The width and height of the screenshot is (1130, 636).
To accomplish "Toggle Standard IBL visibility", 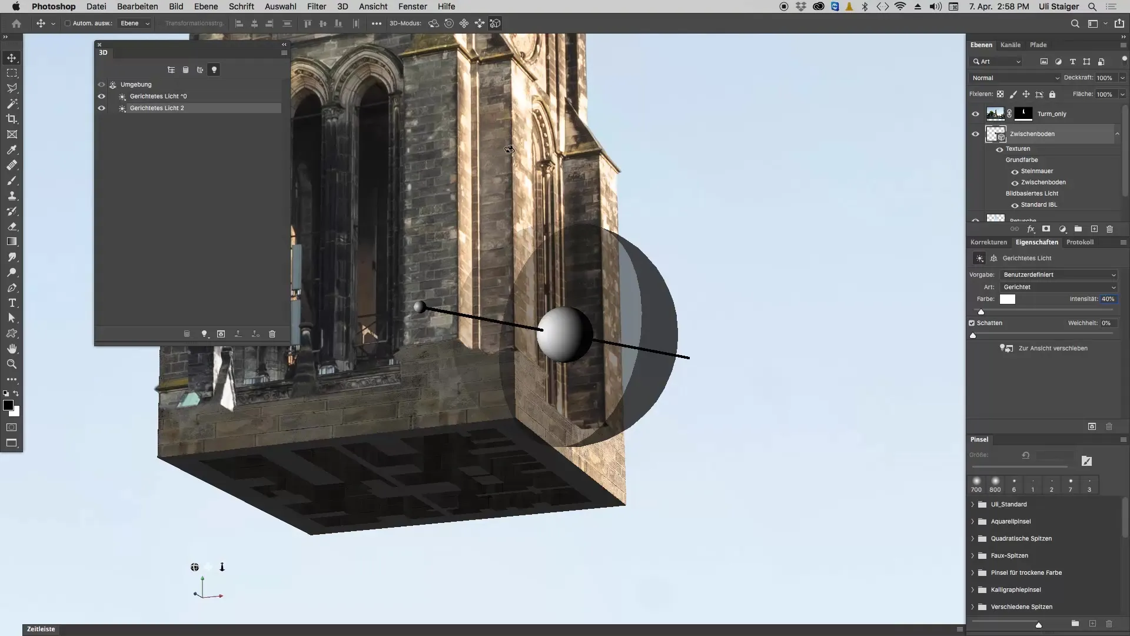I will point(1015,205).
